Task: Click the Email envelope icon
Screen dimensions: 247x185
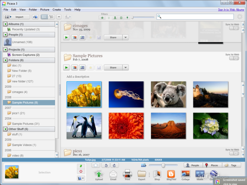Action: click(x=113, y=174)
